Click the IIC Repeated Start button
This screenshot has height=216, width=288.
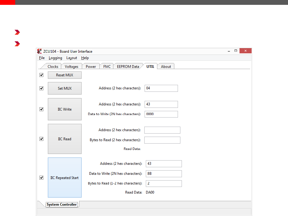tap(65, 178)
